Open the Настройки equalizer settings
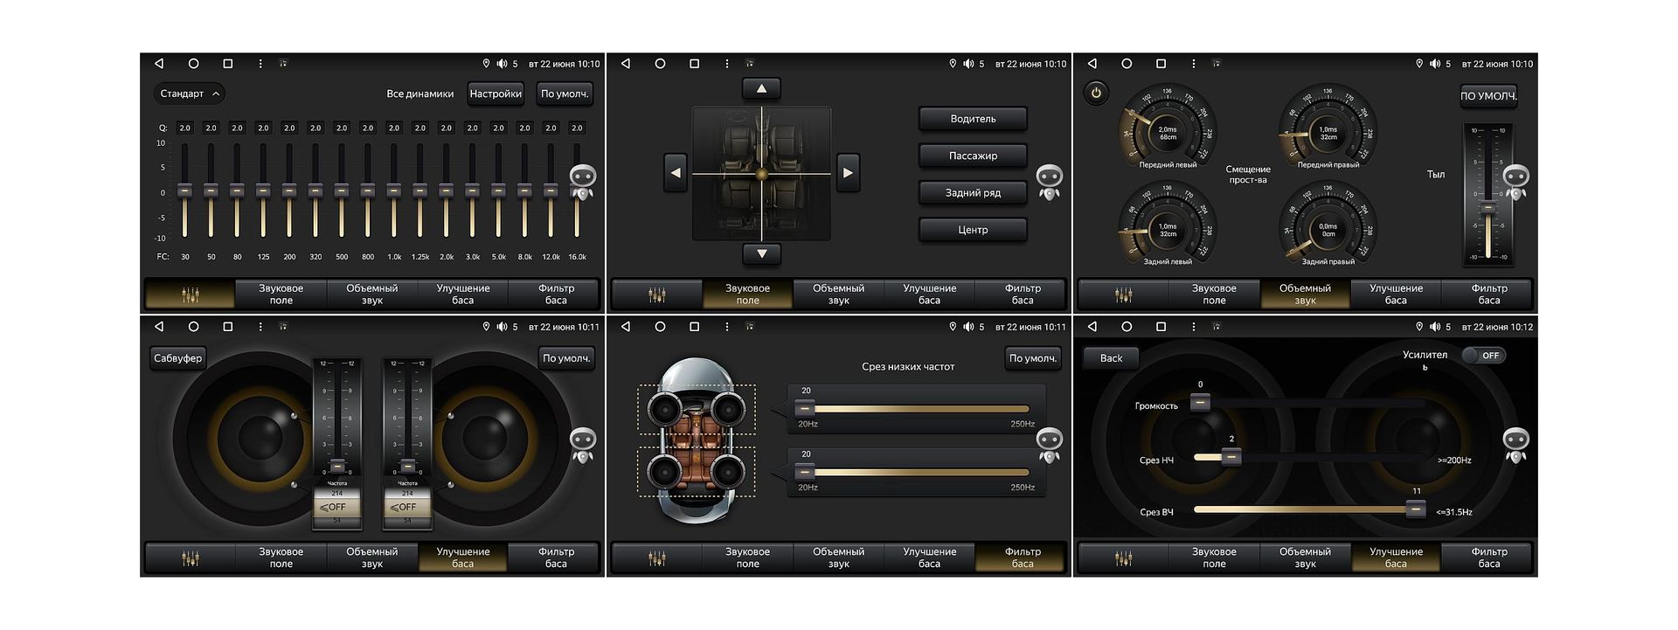The image size is (1678, 630). pos(495,93)
